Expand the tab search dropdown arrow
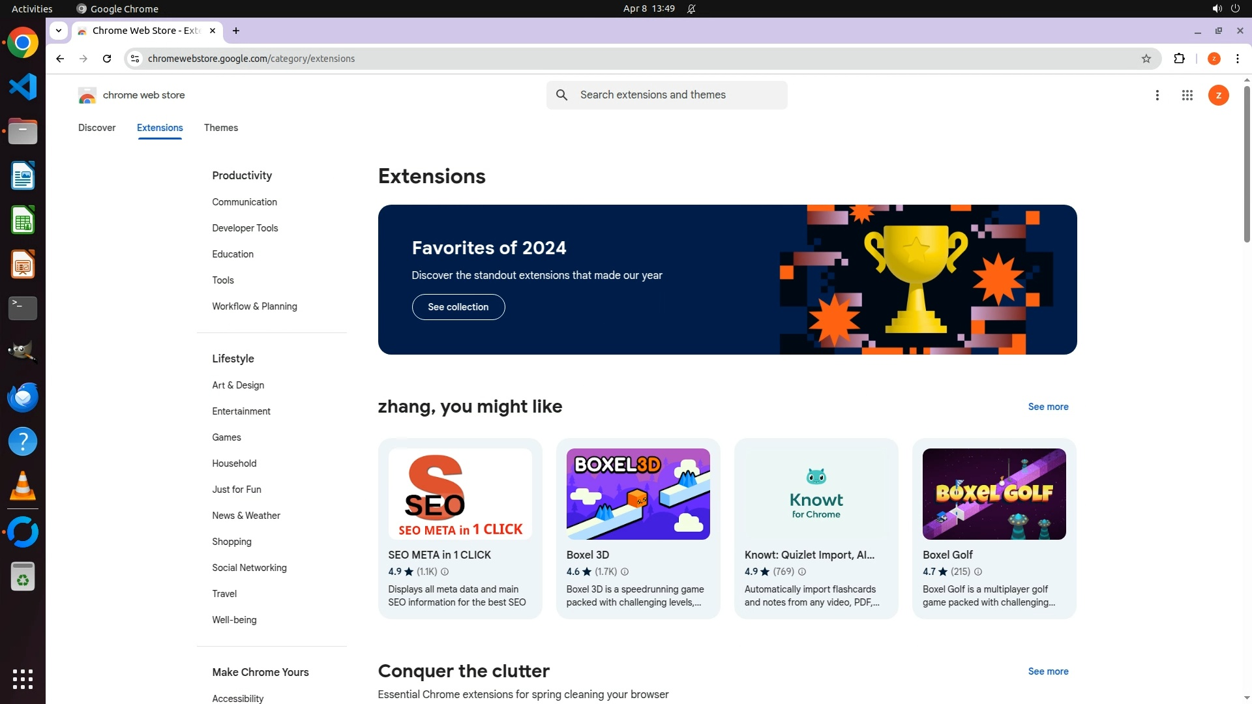This screenshot has width=1252, height=704. click(x=59, y=31)
